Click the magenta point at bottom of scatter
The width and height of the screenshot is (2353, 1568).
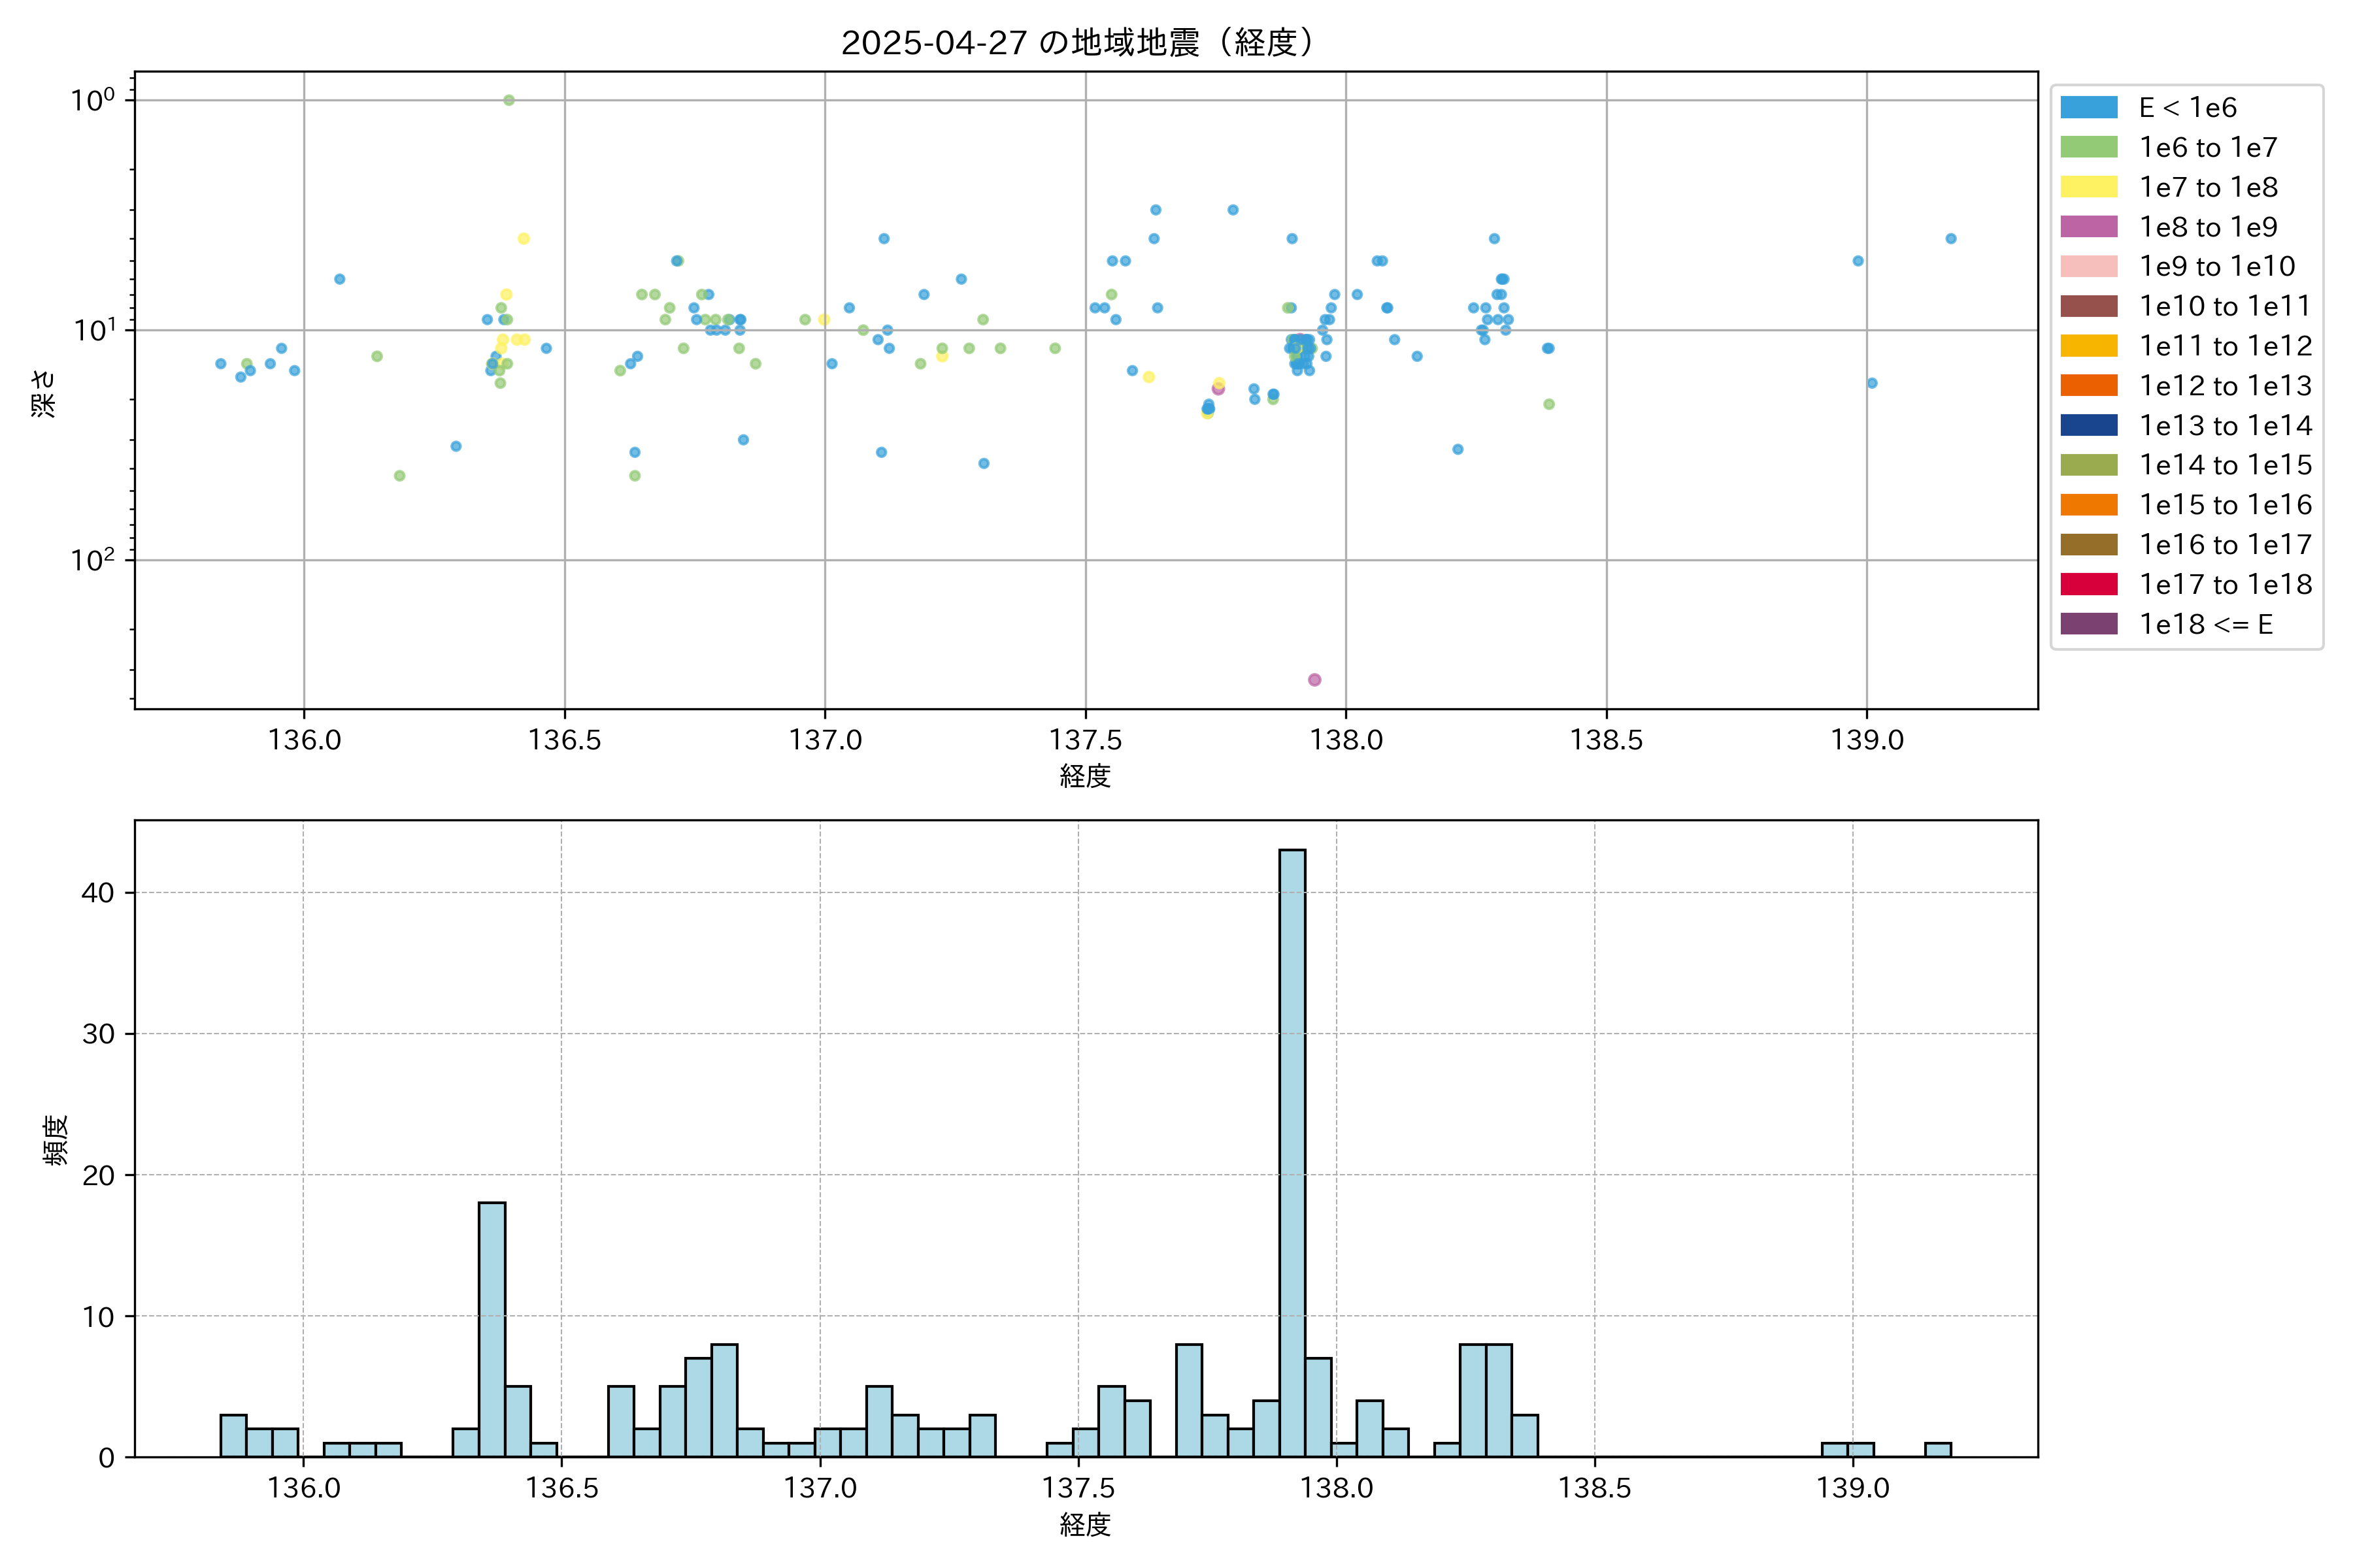1314,680
